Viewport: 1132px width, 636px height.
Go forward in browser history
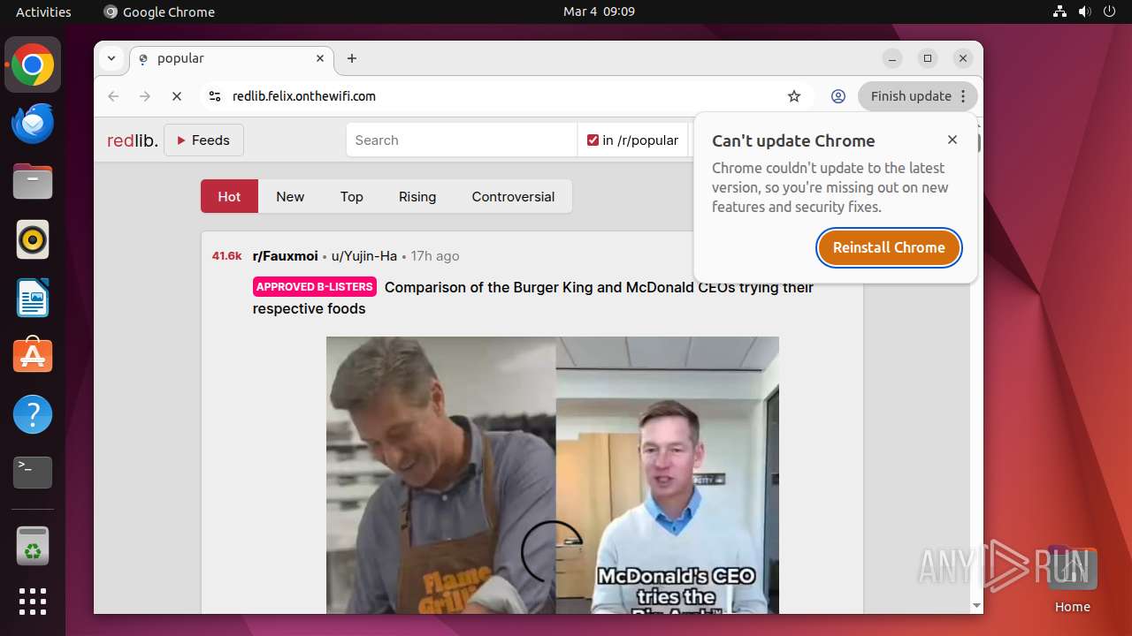pos(145,96)
